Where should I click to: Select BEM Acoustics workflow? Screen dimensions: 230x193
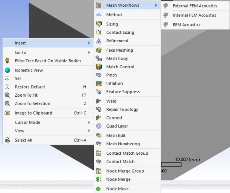[195, 25]
